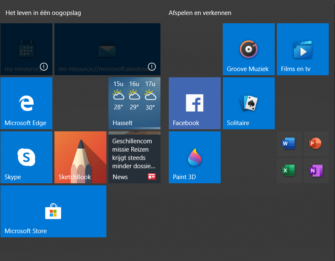Click the red News icon
Screen dimensions: 335x261
[x=152, y=177]
